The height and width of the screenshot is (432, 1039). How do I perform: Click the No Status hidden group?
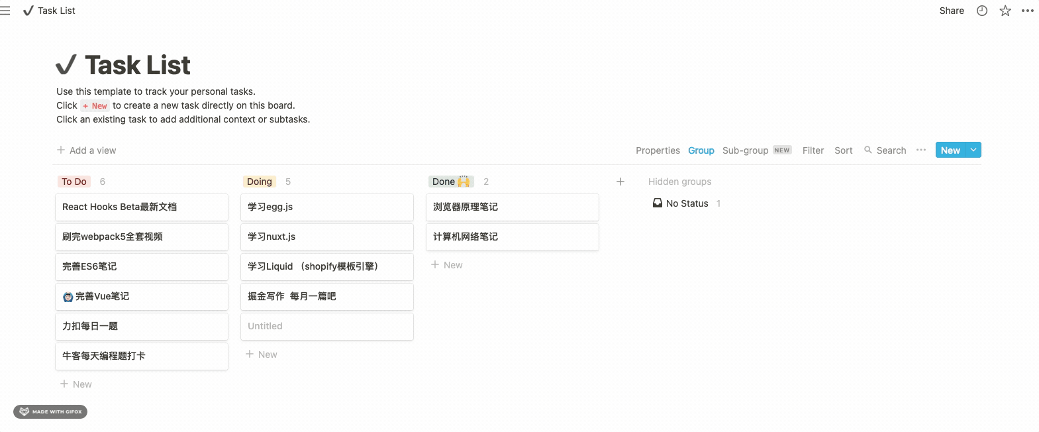pos(687,203)
